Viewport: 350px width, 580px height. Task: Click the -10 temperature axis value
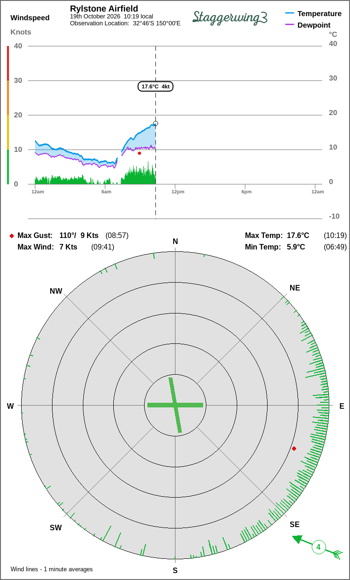tap(334, 216)
